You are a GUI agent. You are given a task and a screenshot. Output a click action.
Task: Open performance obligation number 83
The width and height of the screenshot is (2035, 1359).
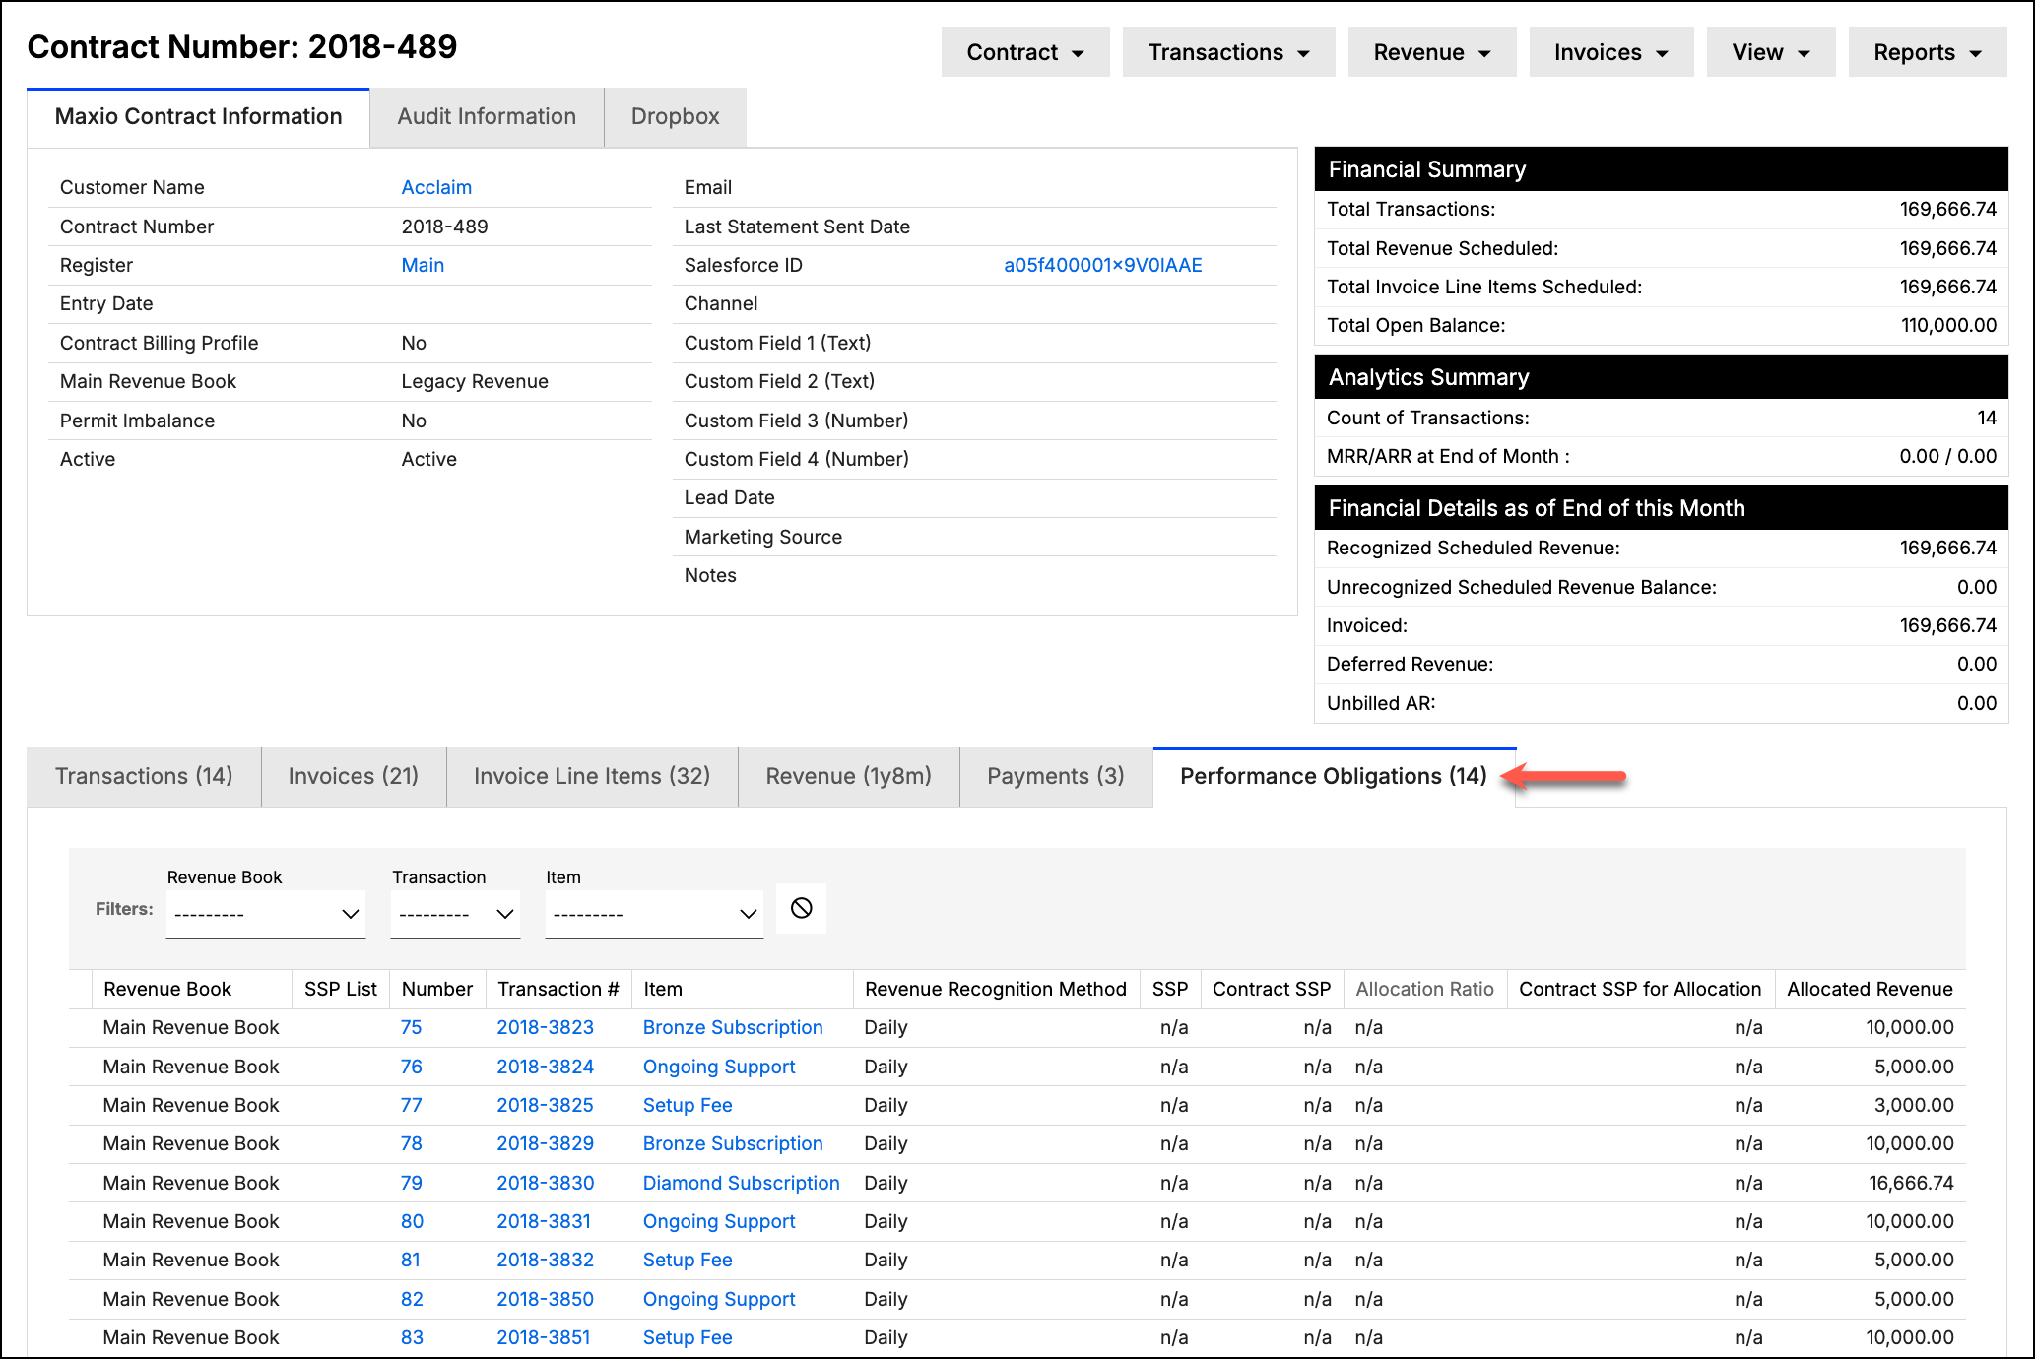pyautogui.click(x=412, y=1337)
